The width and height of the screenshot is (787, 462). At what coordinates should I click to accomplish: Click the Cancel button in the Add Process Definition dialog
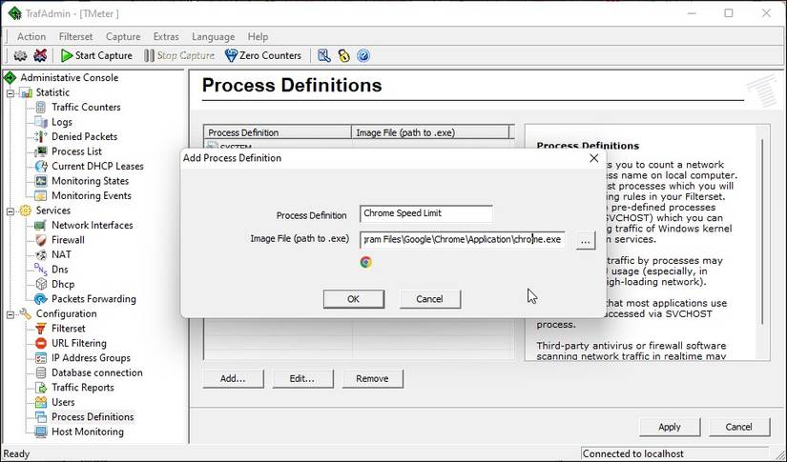429,299
